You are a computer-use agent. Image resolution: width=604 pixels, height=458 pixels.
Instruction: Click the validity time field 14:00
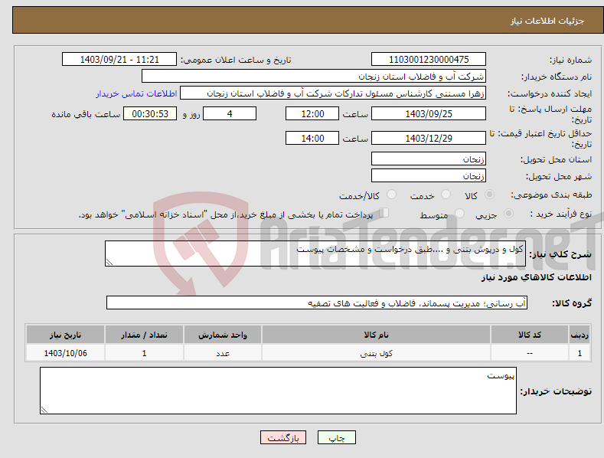312,138
